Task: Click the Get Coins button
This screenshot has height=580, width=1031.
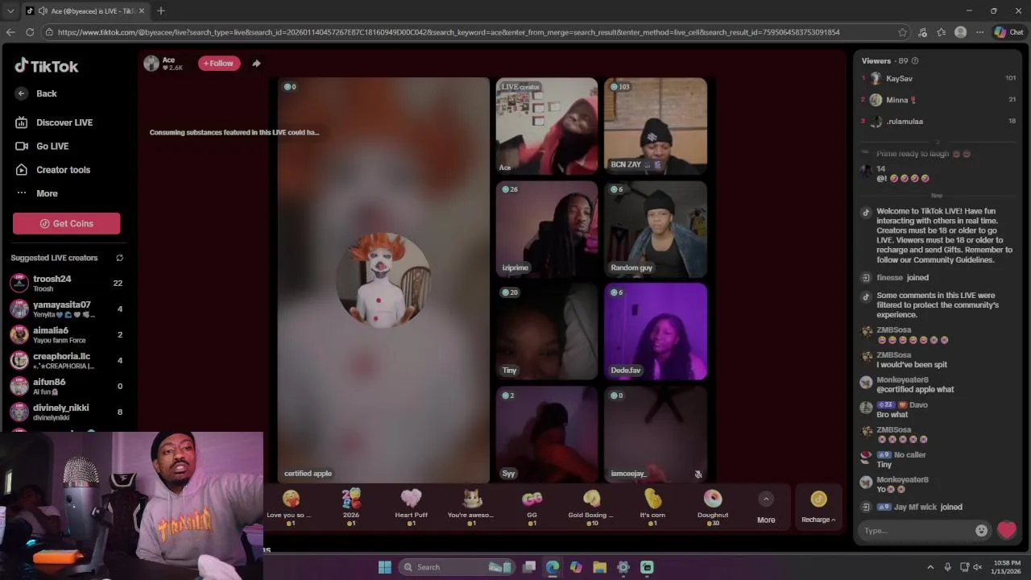Action: tap(66, 223)
